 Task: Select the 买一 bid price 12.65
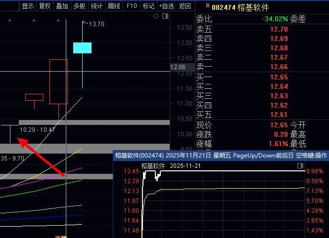279,77
